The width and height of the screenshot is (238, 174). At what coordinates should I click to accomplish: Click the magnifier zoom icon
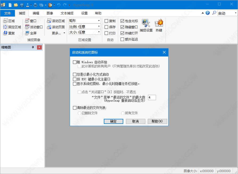click(x=214, y=13)
